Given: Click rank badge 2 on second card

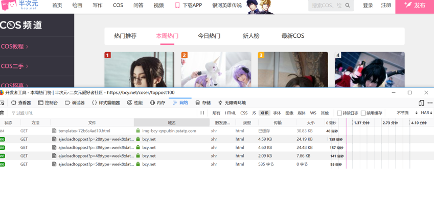Looking at the screenshot, I should (x=185, y=55).
